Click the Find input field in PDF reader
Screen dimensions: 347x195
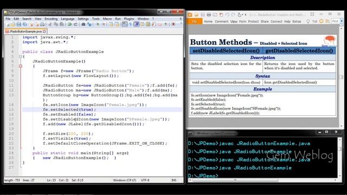(x=336, y=21)
